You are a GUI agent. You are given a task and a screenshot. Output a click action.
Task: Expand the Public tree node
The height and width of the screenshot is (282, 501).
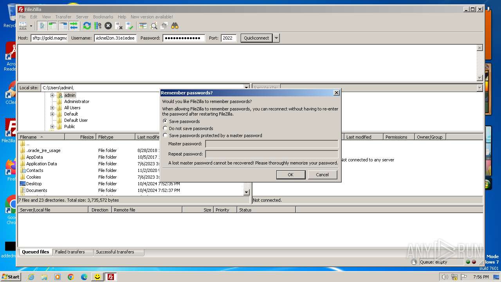pyautogui.click(x=52, y=127)
